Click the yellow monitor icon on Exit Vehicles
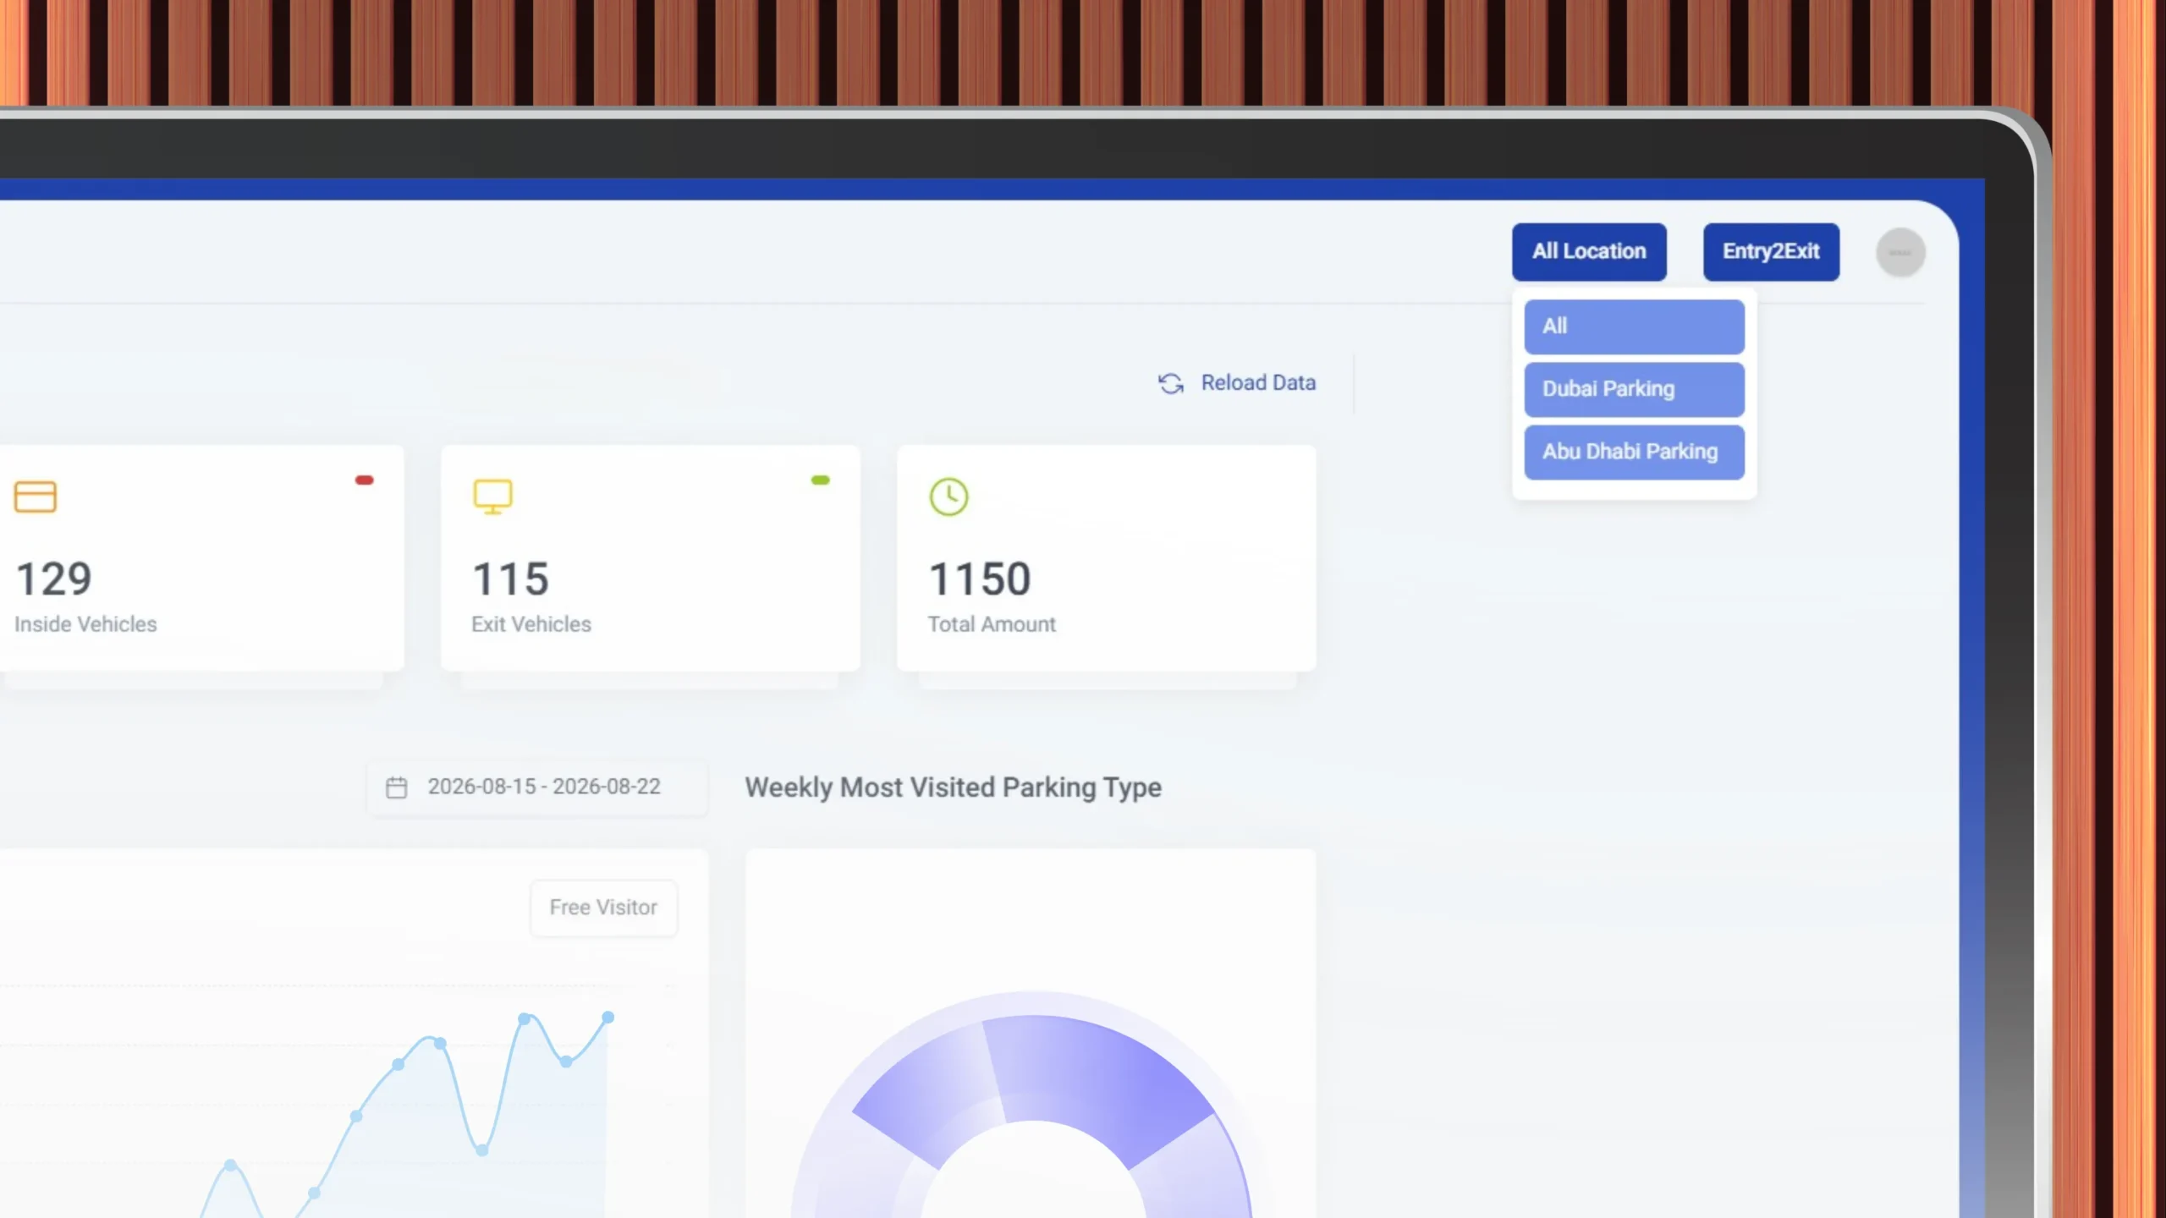The height and width of the screenshot is (1218, 2166). tap(492, 497)
